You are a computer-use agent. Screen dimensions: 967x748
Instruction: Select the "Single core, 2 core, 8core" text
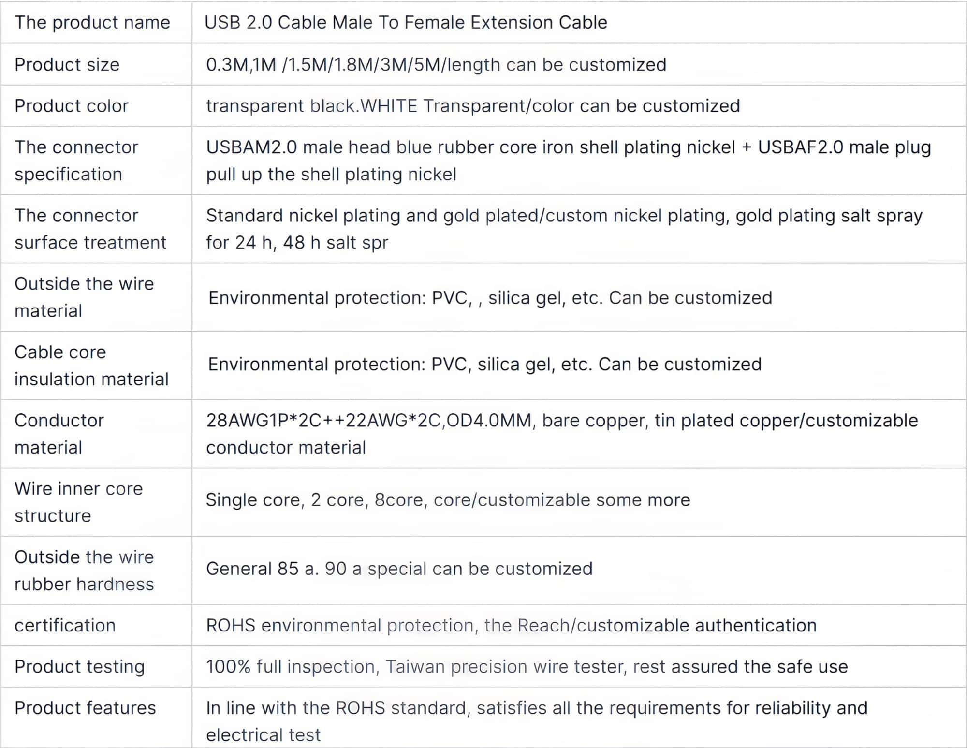tap(448, 500)
